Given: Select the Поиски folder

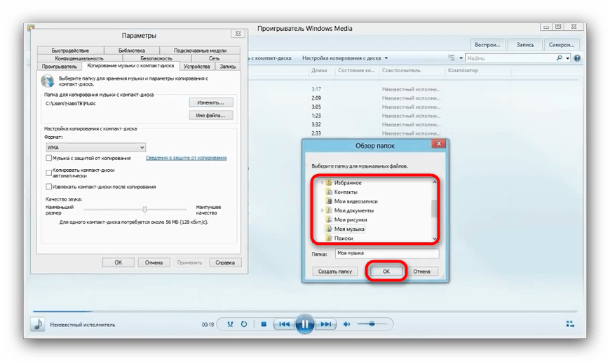Looking at the screenshot, I should (339, 239).
